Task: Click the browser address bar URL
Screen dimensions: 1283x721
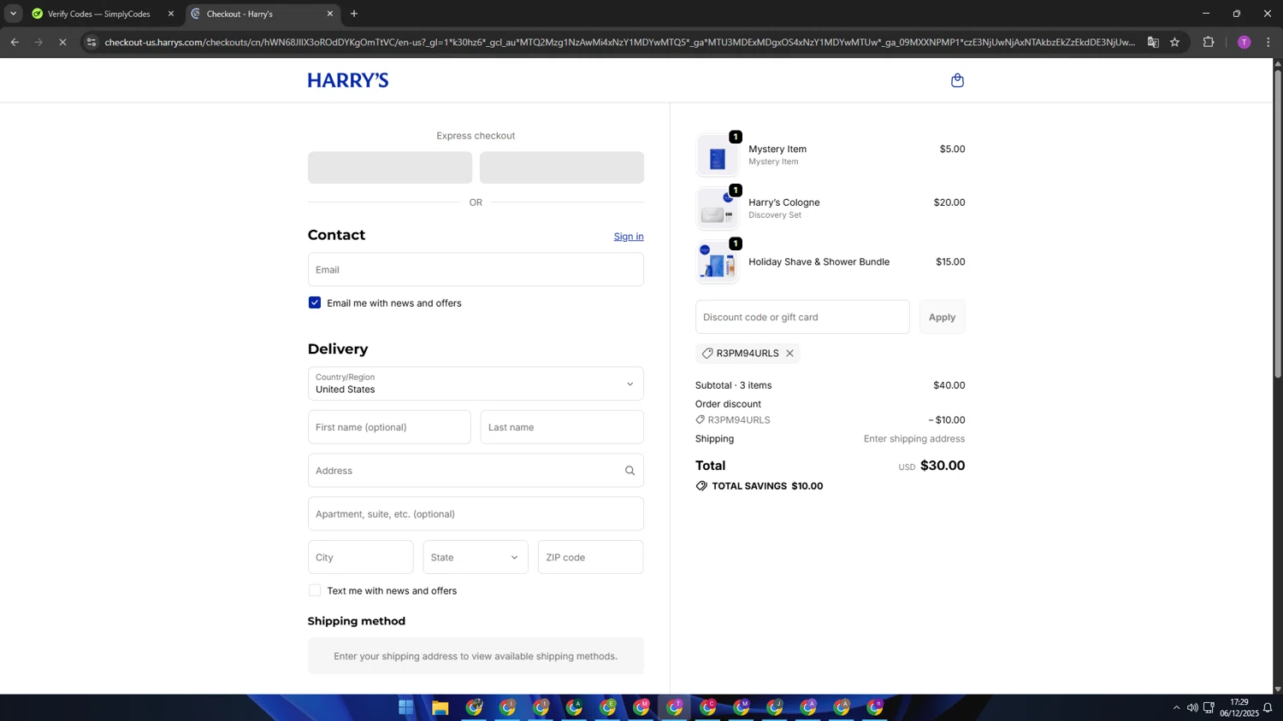Action: click(619, 42)
